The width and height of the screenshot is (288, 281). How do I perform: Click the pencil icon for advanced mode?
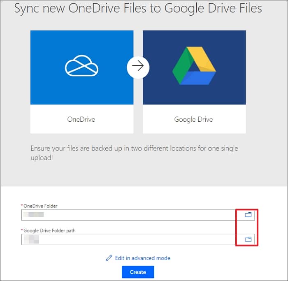tap(109, 258)
